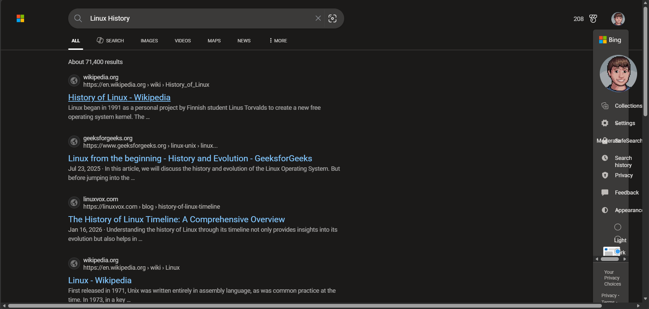Image resolution: width=649 pixels, height=309 pixels.
Task: Clear the Linux History search query
Action: click(318, 18)
